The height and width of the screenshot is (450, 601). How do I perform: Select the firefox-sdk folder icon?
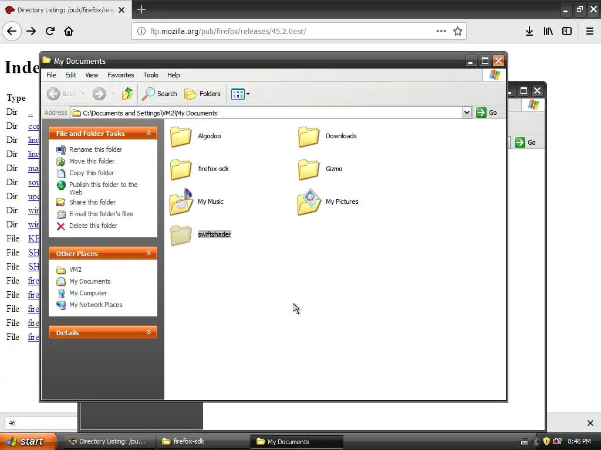coord(181,169)
